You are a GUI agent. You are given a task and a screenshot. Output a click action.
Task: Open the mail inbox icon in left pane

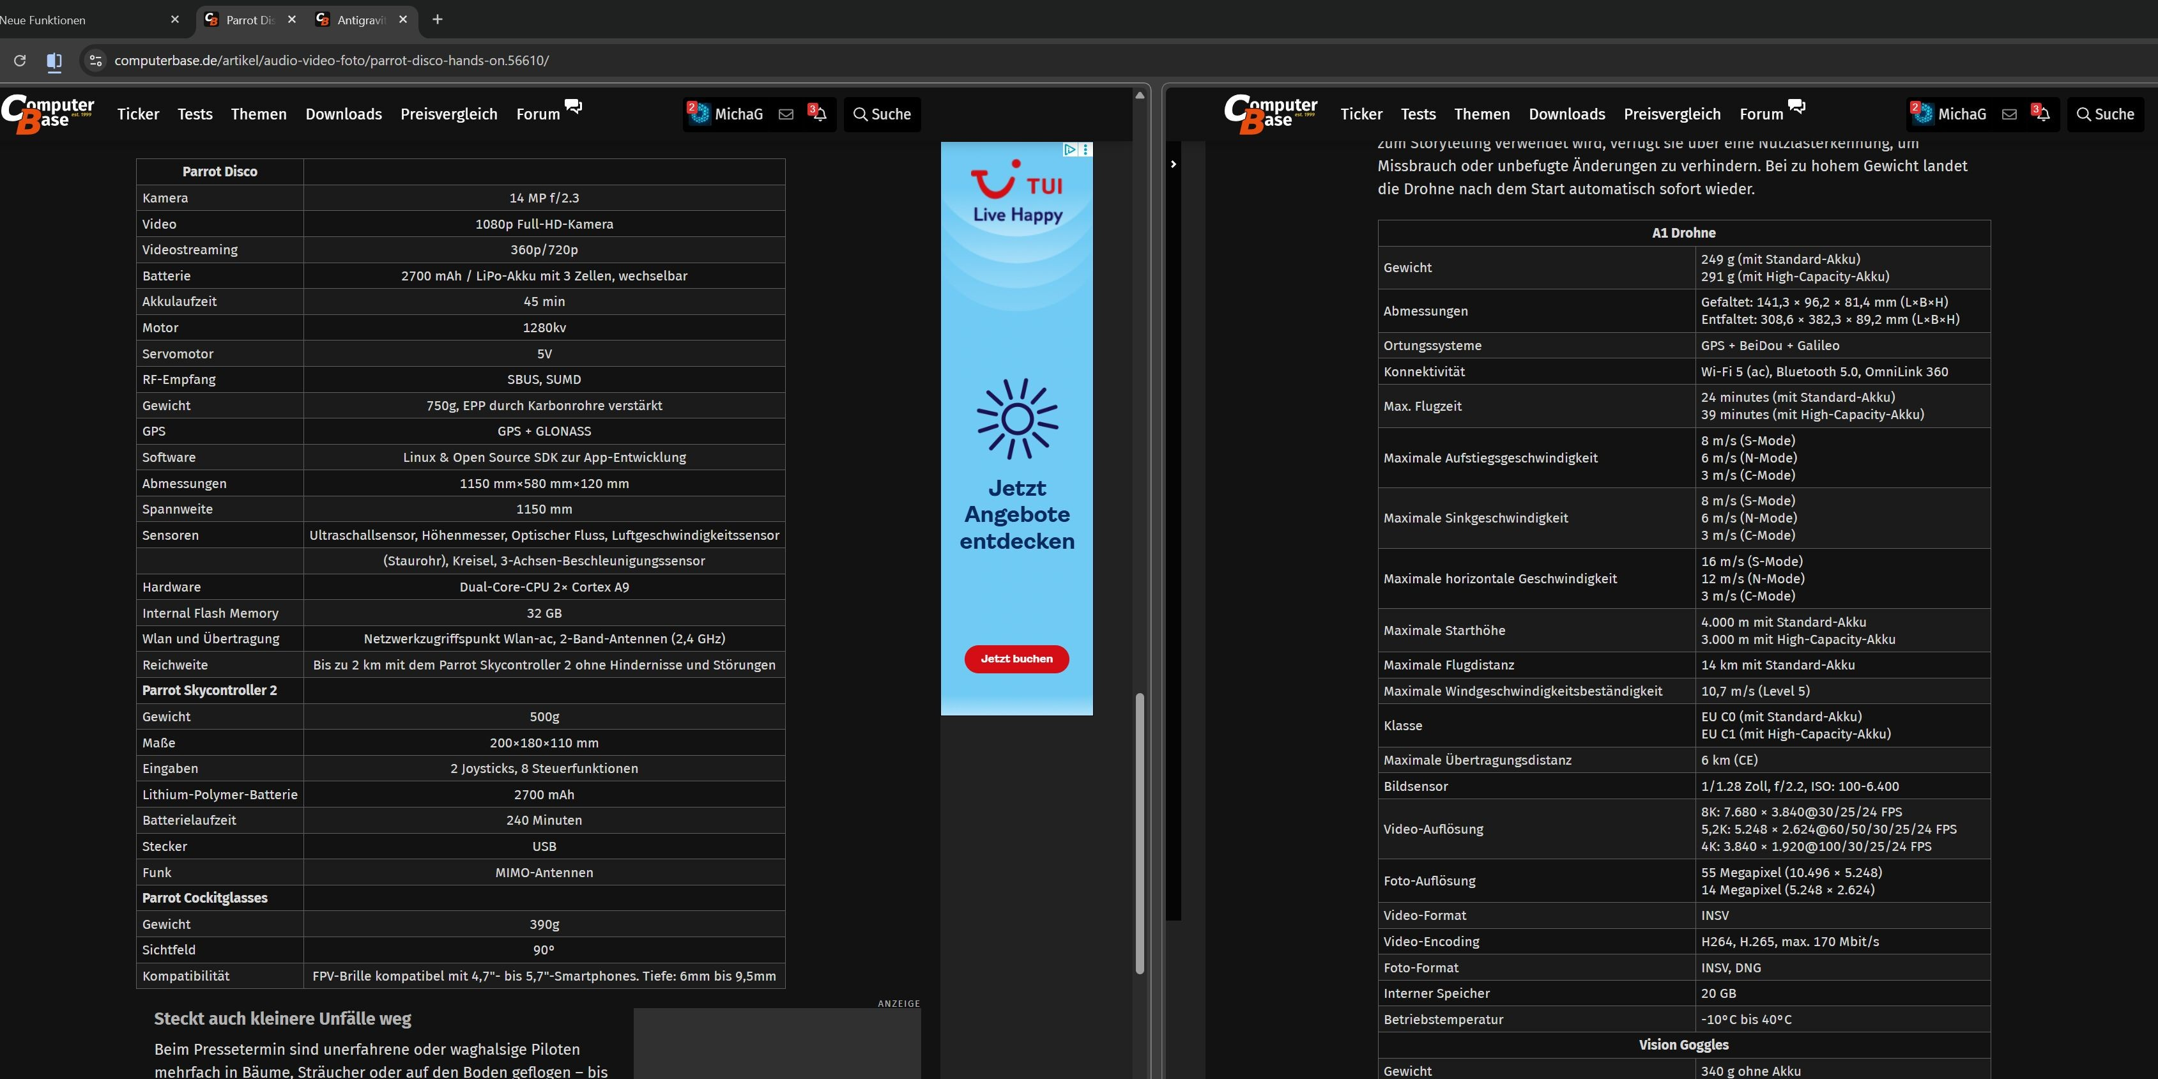point(786,115)
